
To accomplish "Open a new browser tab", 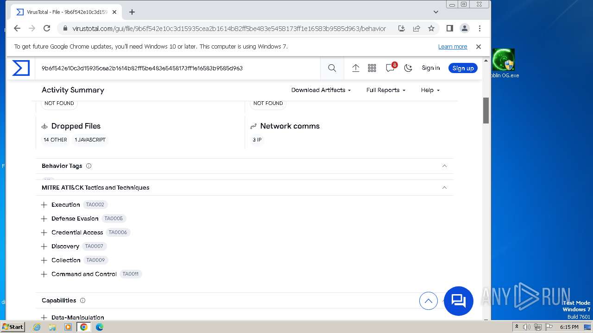I will 132,12.
